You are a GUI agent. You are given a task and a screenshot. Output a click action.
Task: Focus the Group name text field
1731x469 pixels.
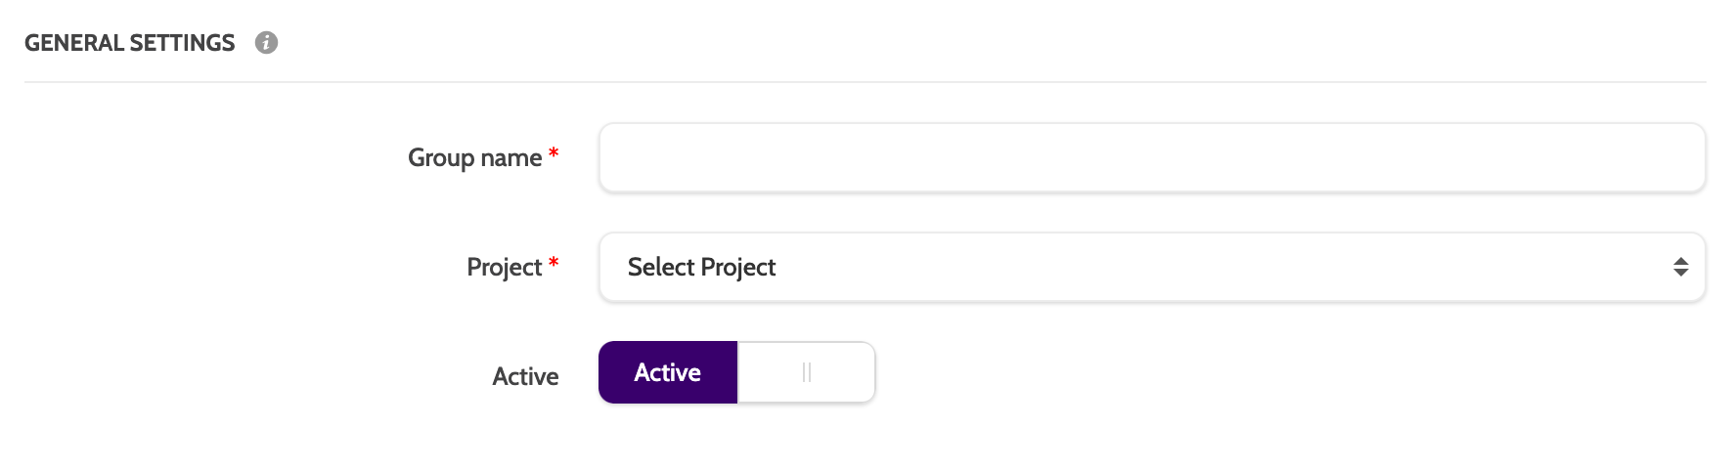1152,157
